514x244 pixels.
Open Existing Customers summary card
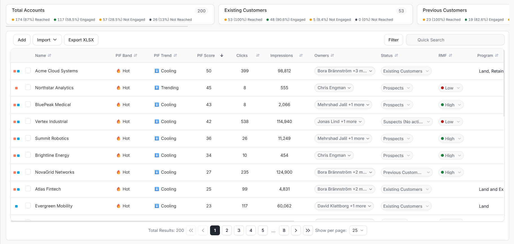[316, 14]
